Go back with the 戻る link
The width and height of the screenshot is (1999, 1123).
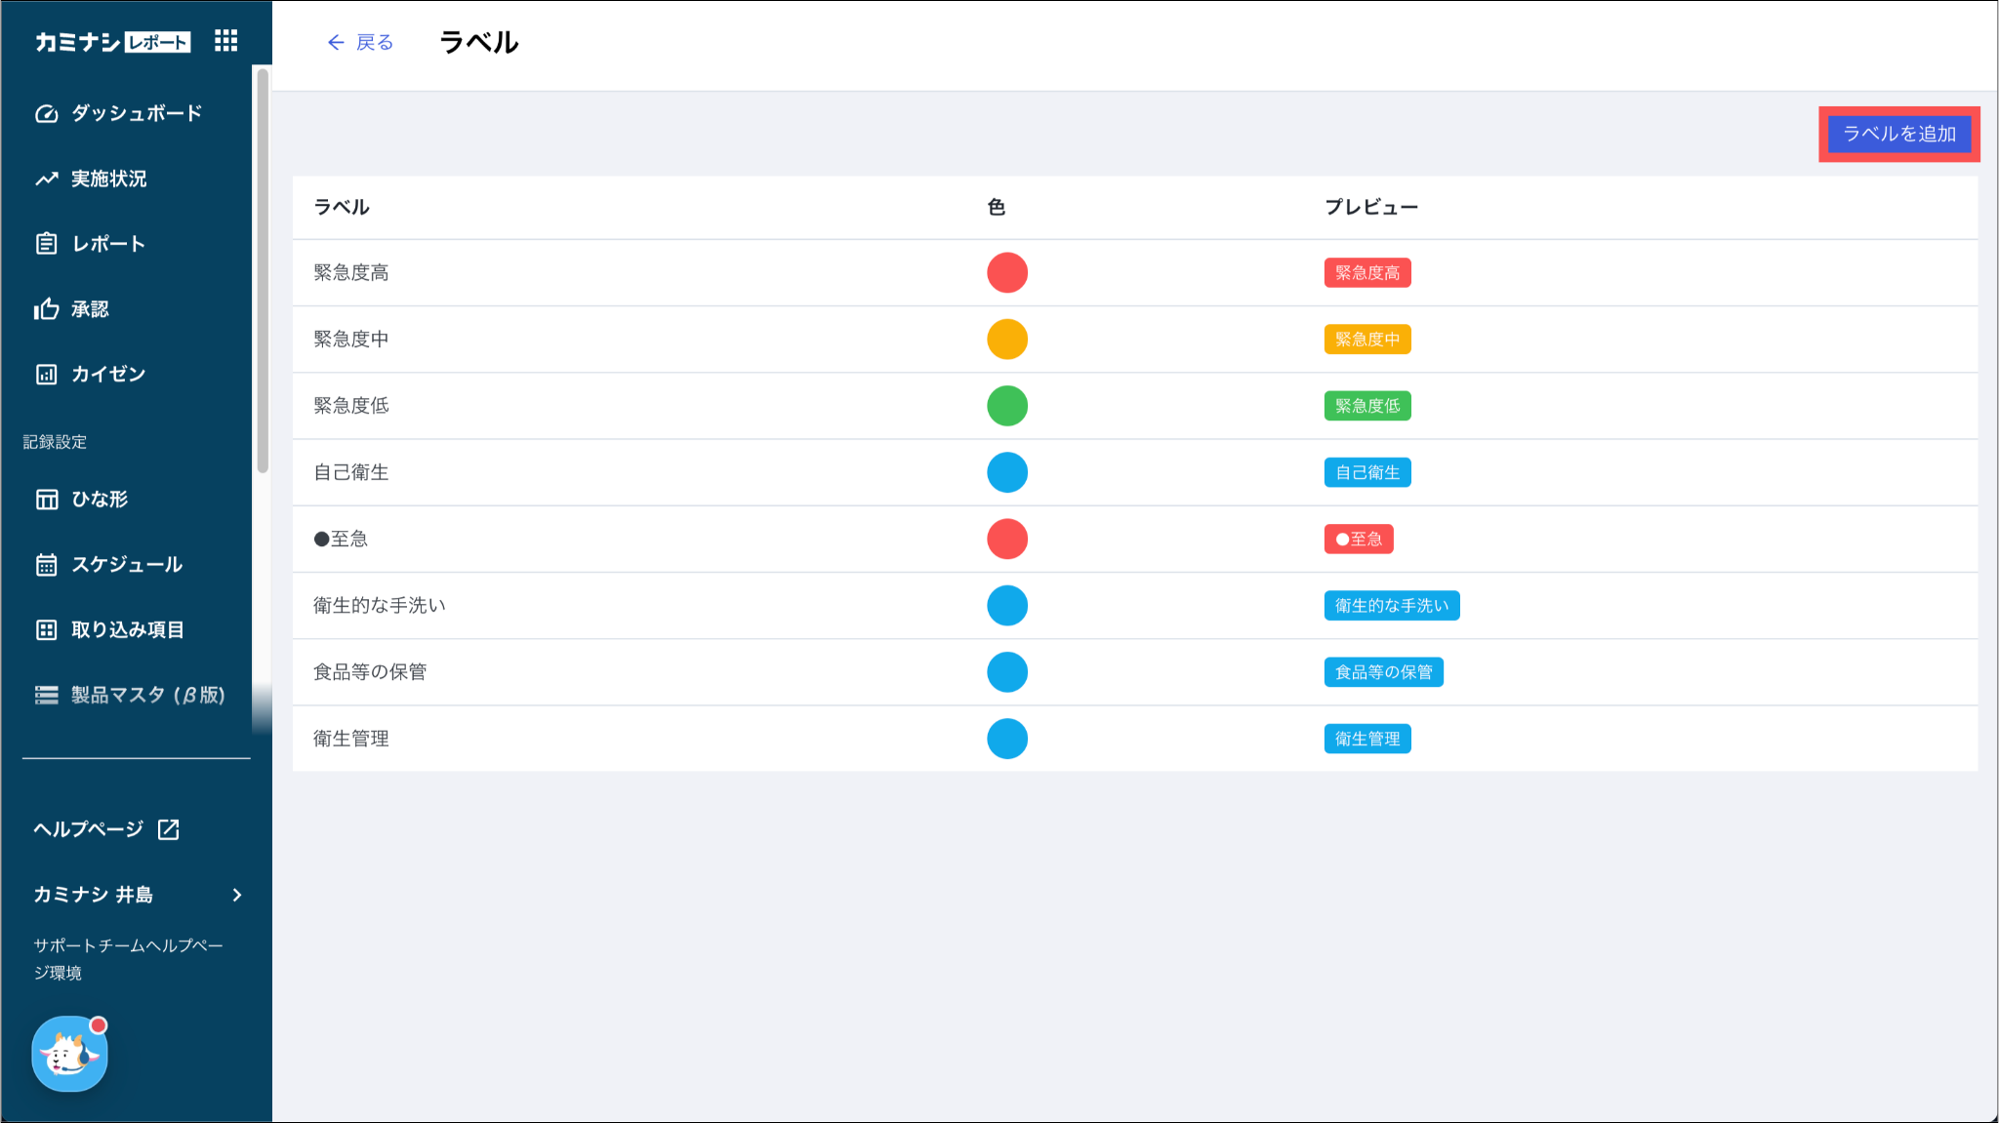[360, 42]
